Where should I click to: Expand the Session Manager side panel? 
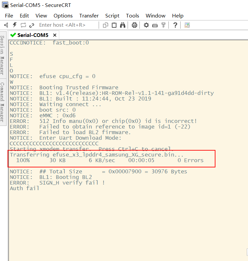(2, 55)
